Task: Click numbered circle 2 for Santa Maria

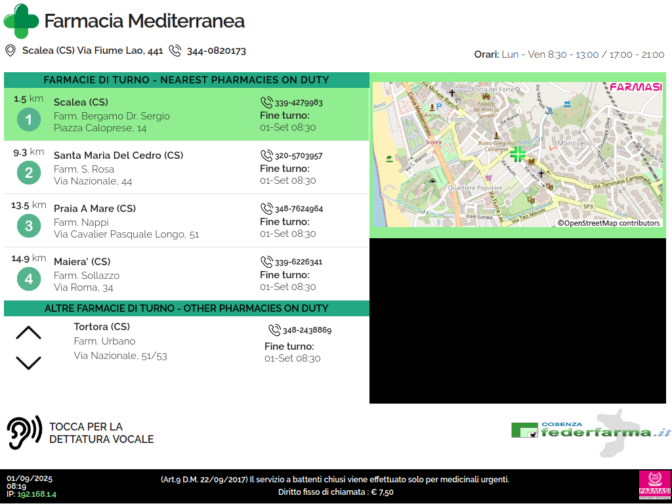Action: (x=29, y=173)
